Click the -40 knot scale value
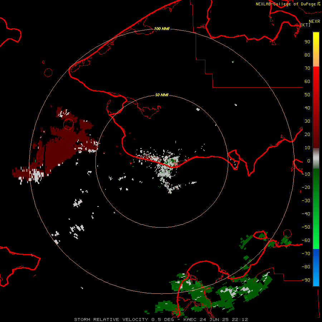Screen dimensions: 322x322 click(x=306, y=214)
